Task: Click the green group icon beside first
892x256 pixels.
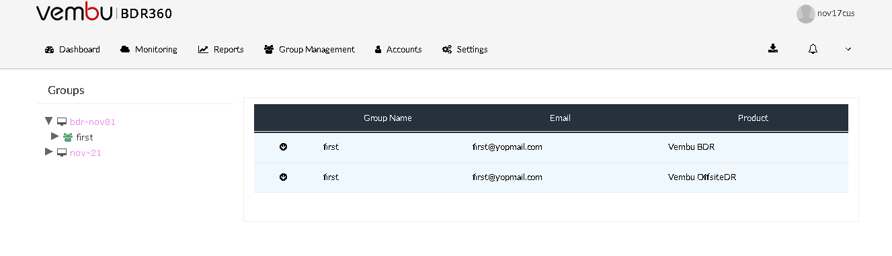Action: coord(68,137)
